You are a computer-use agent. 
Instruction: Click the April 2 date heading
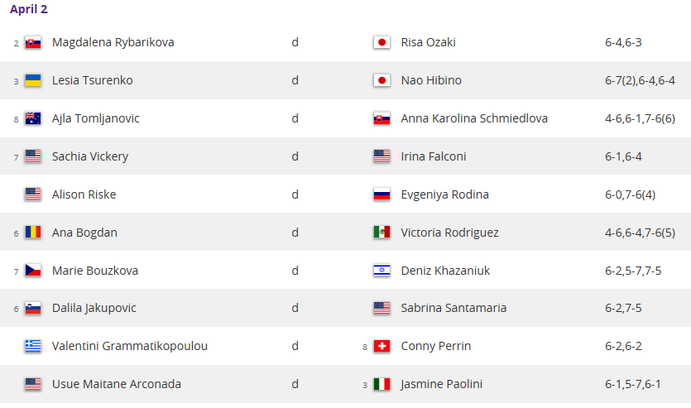coord(29,9)
